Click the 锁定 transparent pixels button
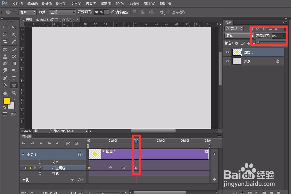This screenshot has width=291, height=194. click(237, 43)
